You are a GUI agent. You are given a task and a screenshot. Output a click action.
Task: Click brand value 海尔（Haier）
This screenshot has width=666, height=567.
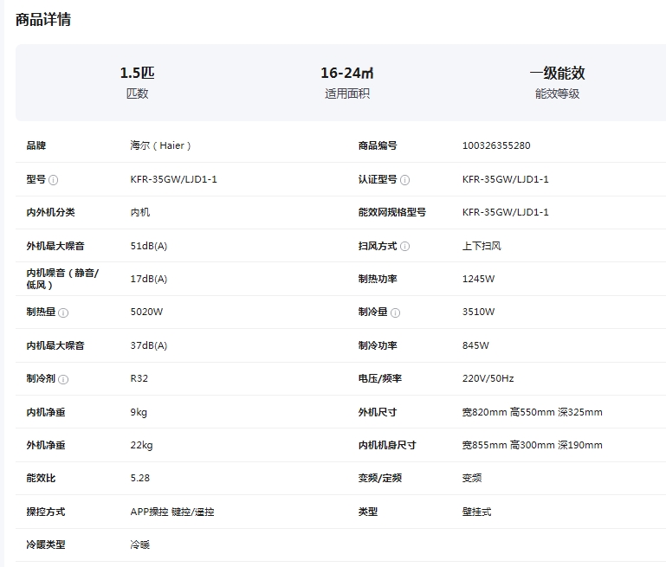tap(160, 145)
